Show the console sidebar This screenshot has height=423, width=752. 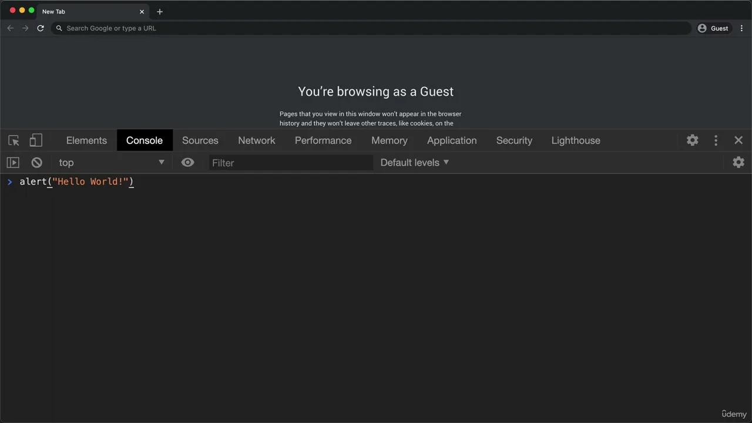pos(13,163)
